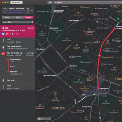Click the Karlskirche map icon
The height and width of the screenshot is (122, 122).
(114, 111)
